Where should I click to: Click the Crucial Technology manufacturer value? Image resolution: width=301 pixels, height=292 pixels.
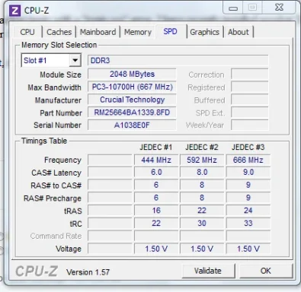click(x=132, y=100)
